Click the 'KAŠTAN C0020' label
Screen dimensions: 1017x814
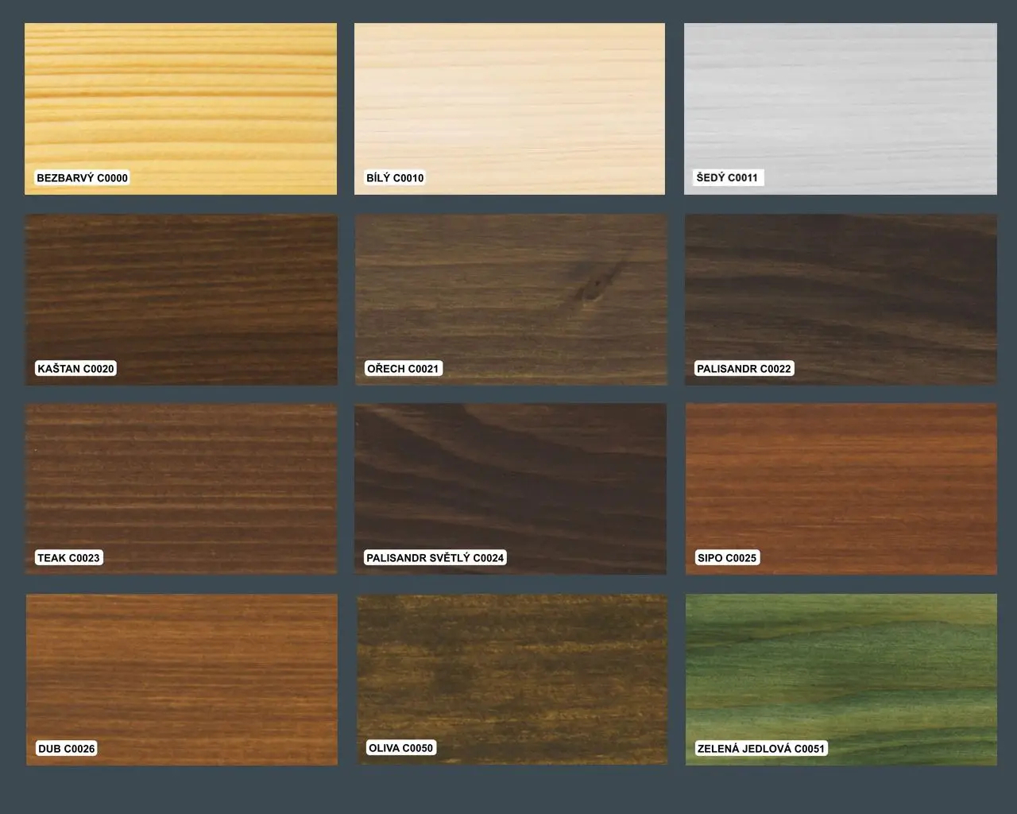coord(76,369)
